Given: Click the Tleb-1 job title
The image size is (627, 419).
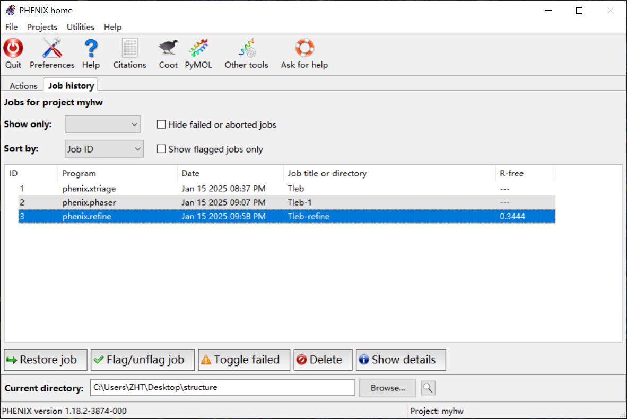Looking at the screenshot, I should pos(300,202).
